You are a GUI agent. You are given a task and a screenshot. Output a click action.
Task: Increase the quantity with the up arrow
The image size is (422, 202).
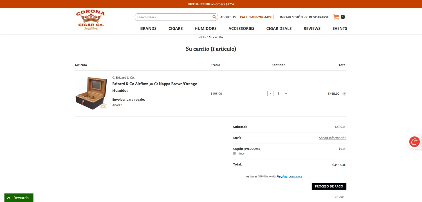click(286, 93)
